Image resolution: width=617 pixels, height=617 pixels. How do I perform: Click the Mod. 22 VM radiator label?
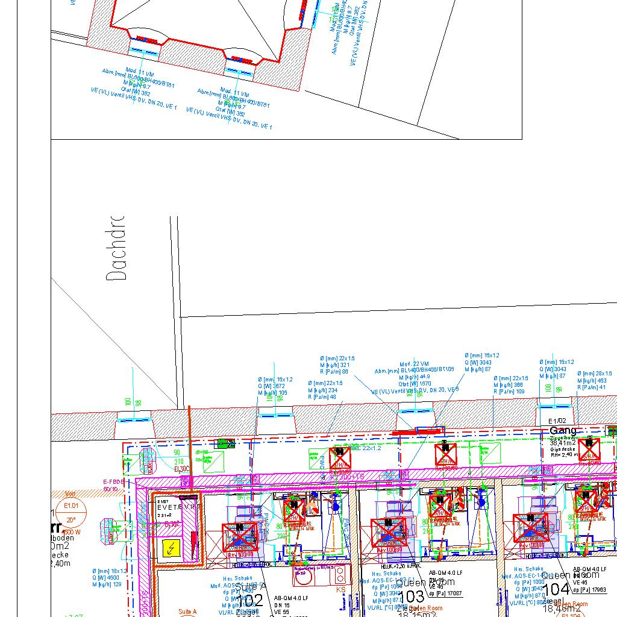[415, 364]
